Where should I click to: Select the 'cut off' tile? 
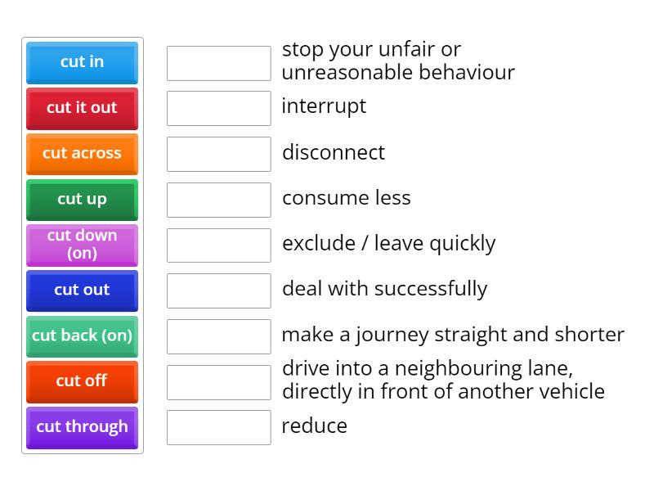(82, 381)
